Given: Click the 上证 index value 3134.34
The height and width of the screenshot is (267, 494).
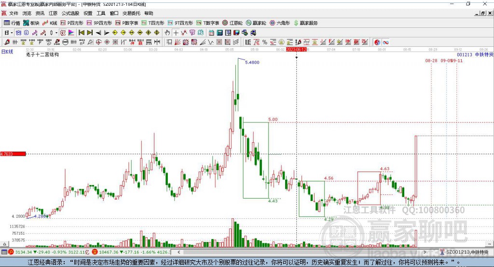Looking at the screenshot, I should pos(23,252).
